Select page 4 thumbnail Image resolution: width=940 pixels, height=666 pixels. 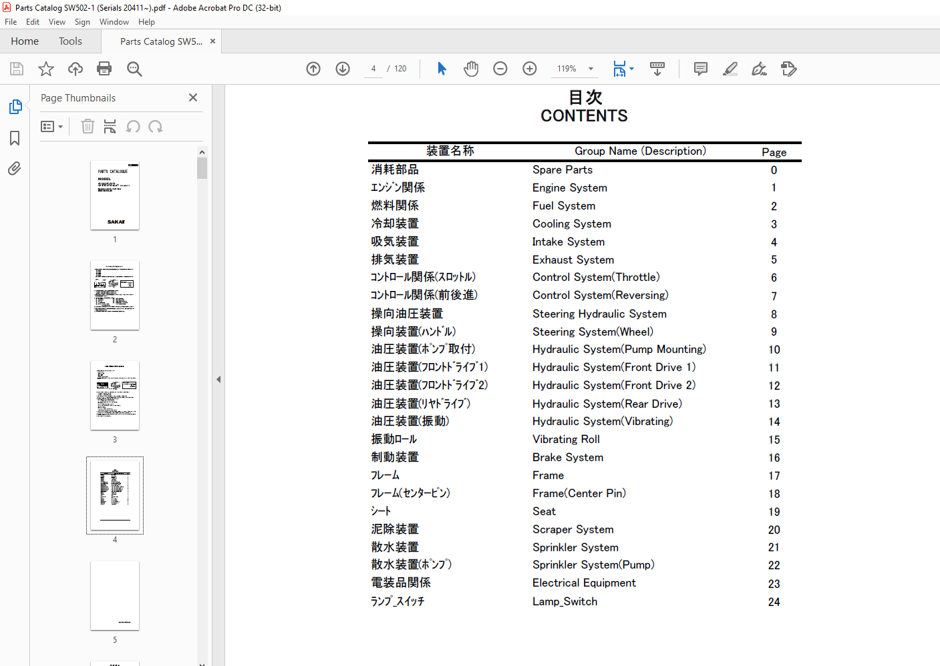tap(115, 496)
